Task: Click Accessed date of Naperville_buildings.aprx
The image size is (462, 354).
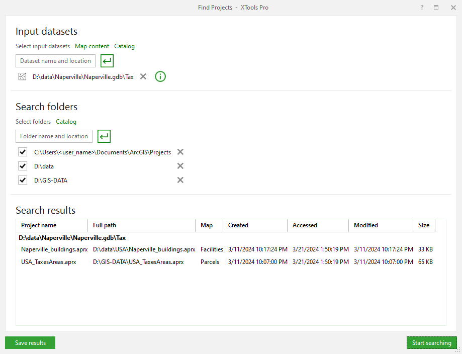Action: click(321, 249)
